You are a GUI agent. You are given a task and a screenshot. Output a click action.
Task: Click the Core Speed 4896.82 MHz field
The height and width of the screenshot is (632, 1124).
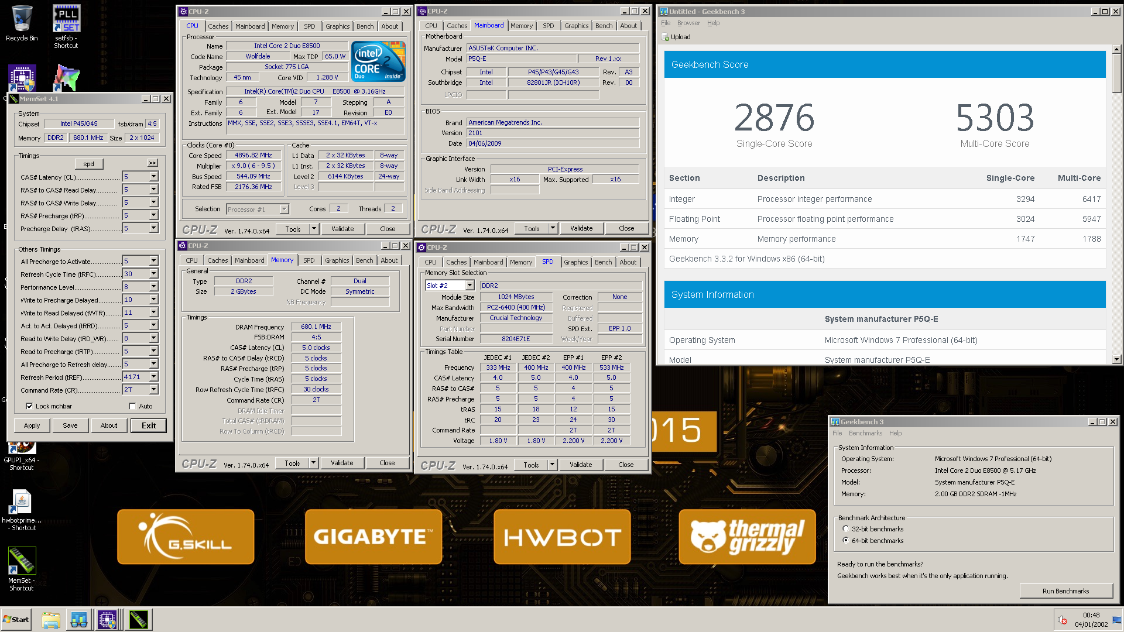click(253, 156)
